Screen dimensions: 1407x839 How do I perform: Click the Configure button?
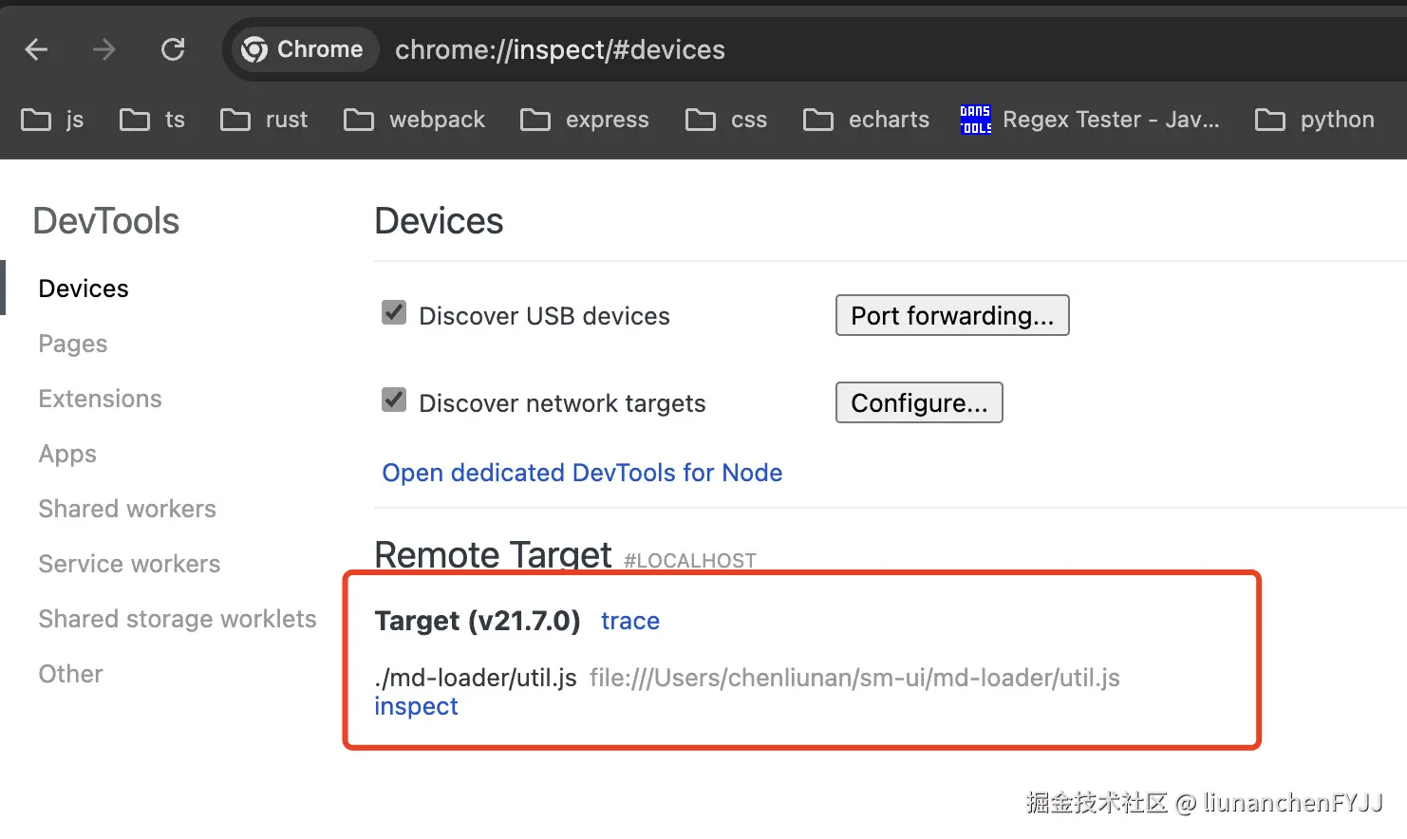pyautogui.click(x=919, y=402)
